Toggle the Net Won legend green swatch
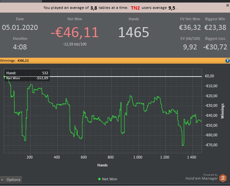230x186 pixels. pos(99,179)
